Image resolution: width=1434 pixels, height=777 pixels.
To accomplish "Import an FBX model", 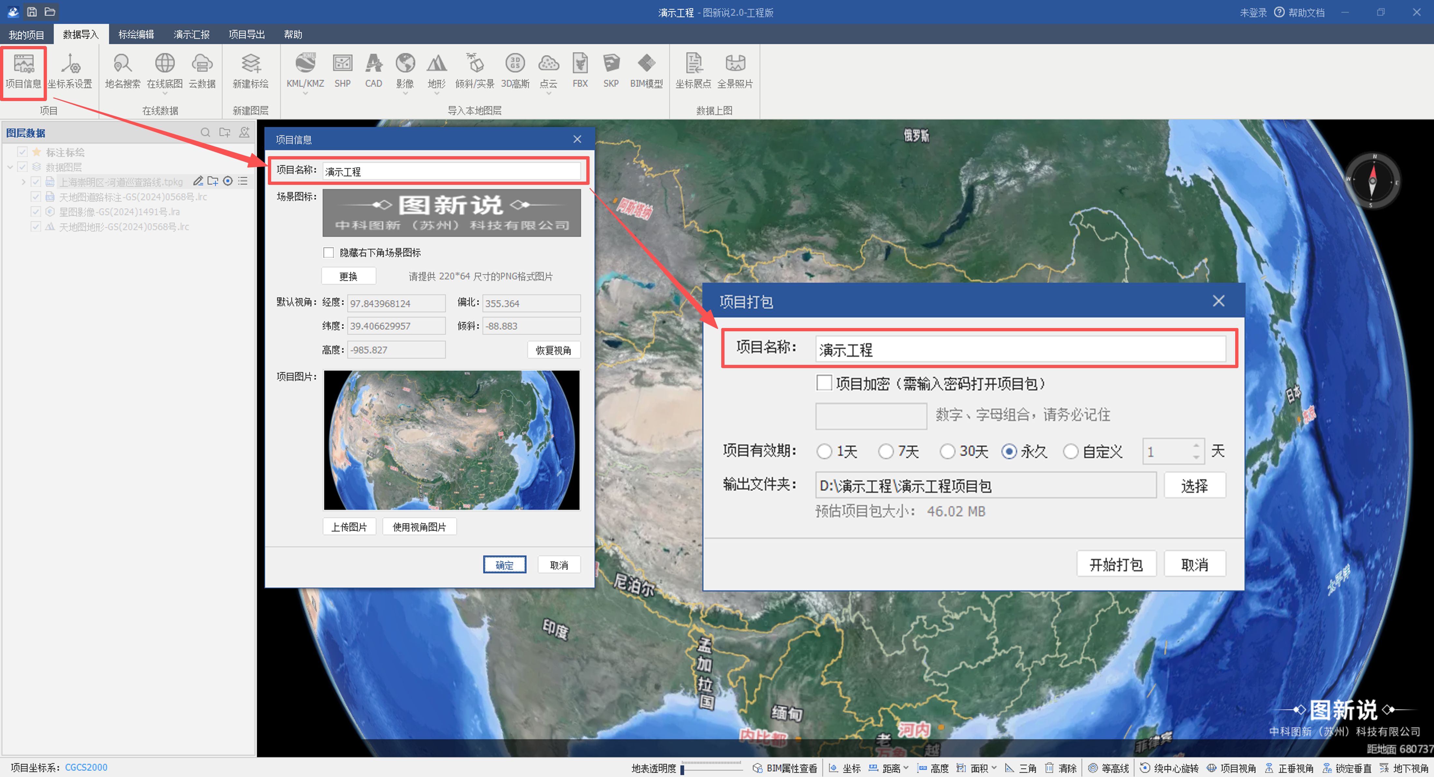I will pyautogui.click(x=580, y=71).
